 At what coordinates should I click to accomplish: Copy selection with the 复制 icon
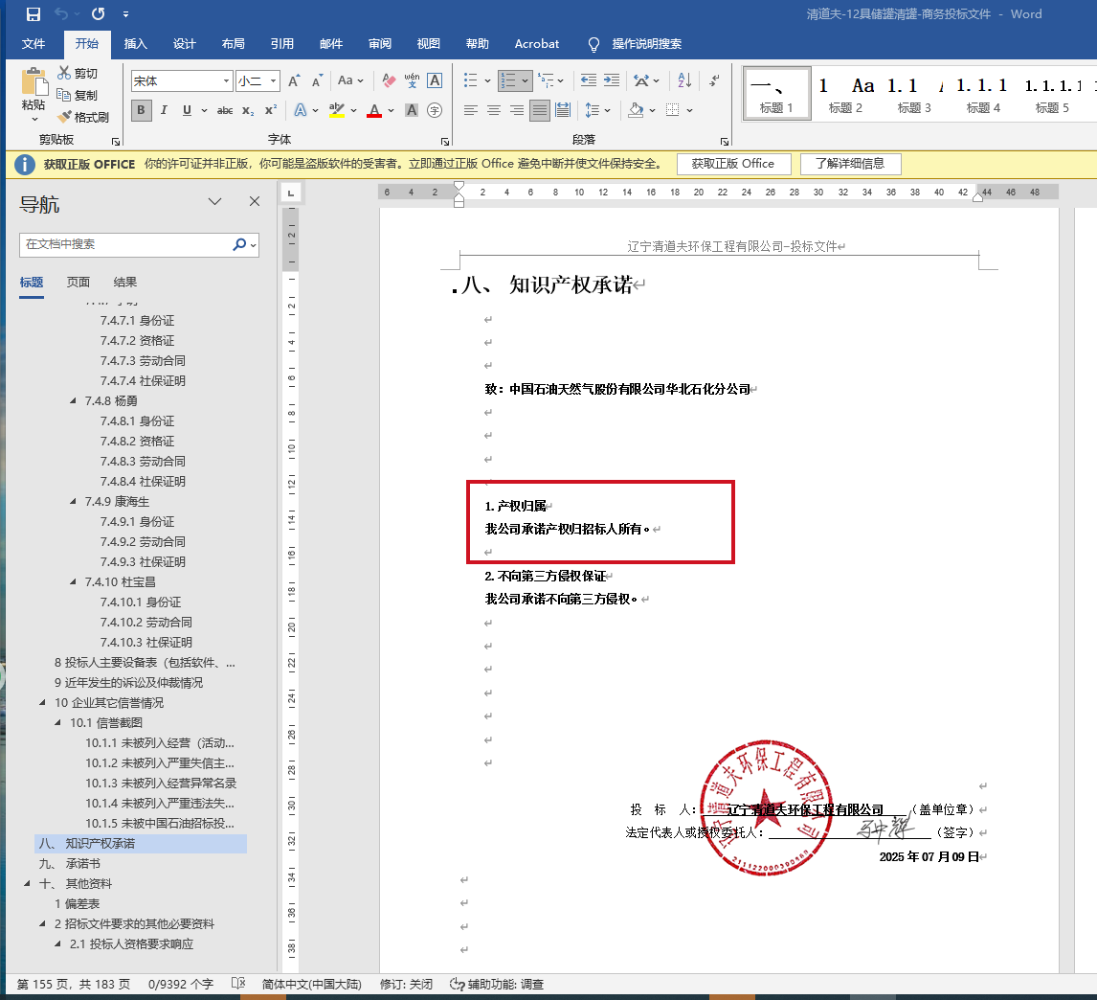click(78, 95)
